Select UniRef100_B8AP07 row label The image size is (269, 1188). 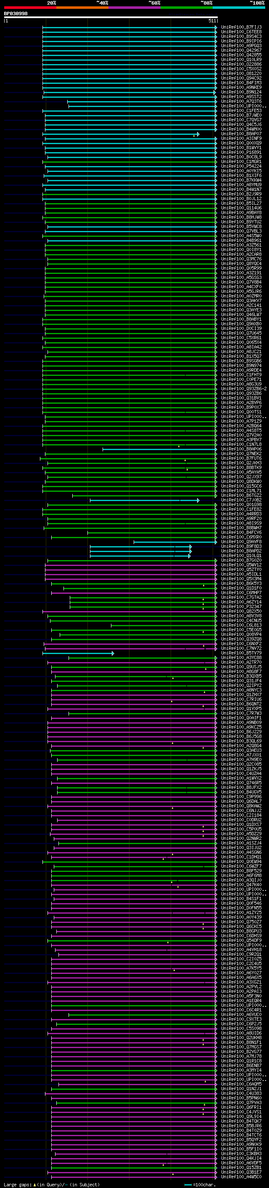pos(241,134)
